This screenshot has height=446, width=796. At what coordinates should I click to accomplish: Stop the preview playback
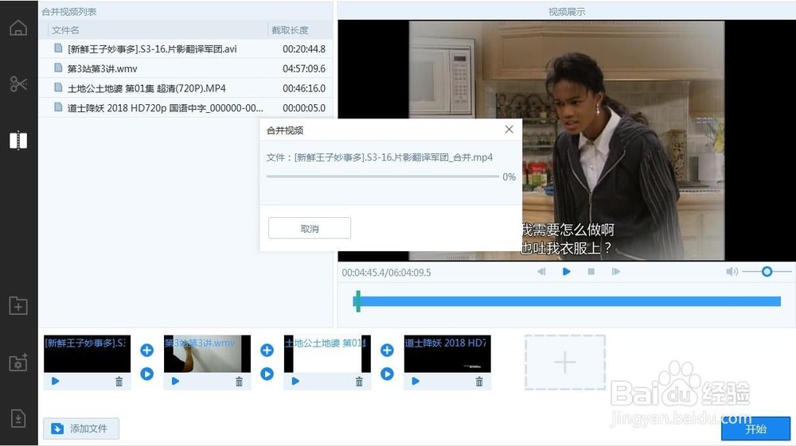591,272
